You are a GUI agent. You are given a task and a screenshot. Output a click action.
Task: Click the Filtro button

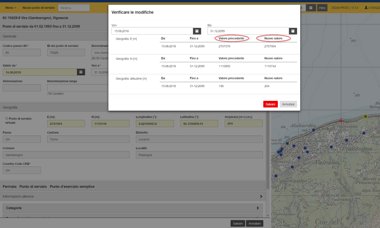[x=322, y=8]
